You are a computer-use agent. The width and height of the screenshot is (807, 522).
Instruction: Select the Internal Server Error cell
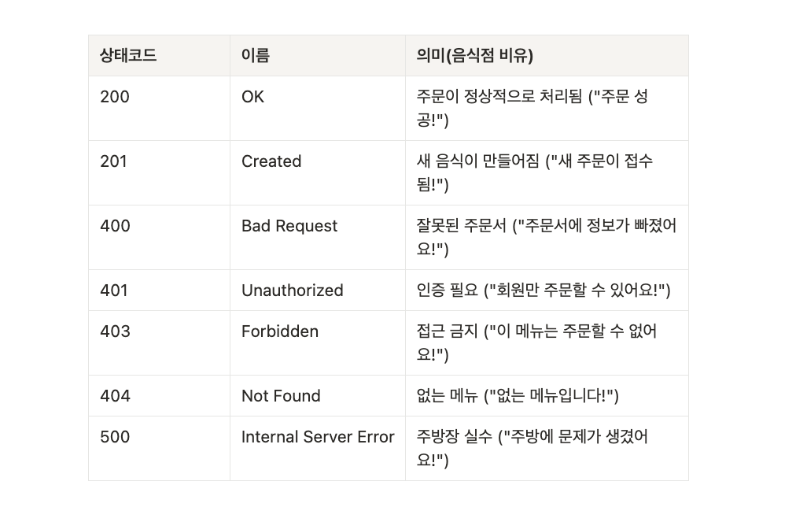318,448
